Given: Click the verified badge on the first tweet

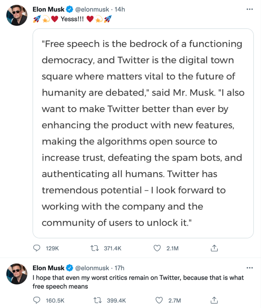Looking at the screenshot, I should pos(70,9).
